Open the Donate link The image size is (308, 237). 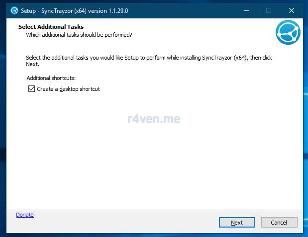[25, 215]
